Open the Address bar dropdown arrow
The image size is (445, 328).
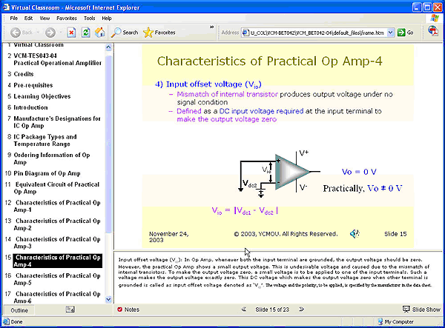point(391,33)
